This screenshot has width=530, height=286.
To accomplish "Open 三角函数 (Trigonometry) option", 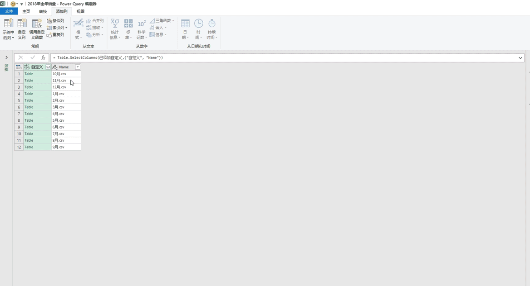I will click(162, 20).
